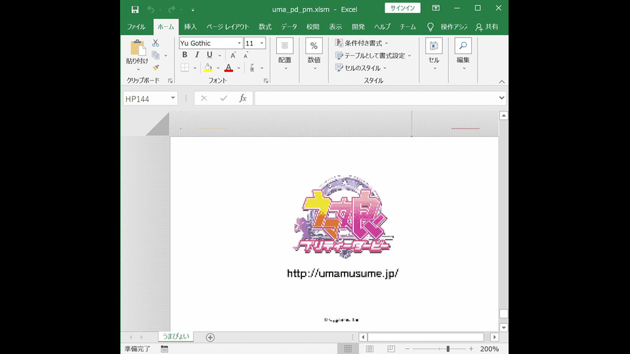Select all cells with corner triangle
Image resolution: width=630 pixels, height=354 pixels.
tap(158, 124)
